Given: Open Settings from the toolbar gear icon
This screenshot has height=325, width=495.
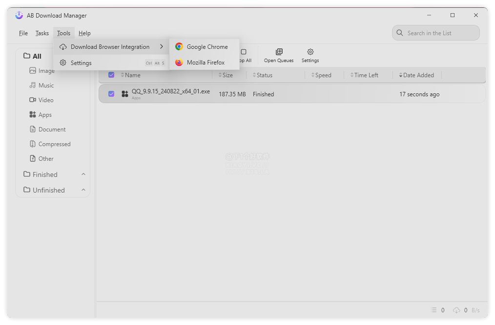Looking at the screenshot, I should [x=310, y=55].
